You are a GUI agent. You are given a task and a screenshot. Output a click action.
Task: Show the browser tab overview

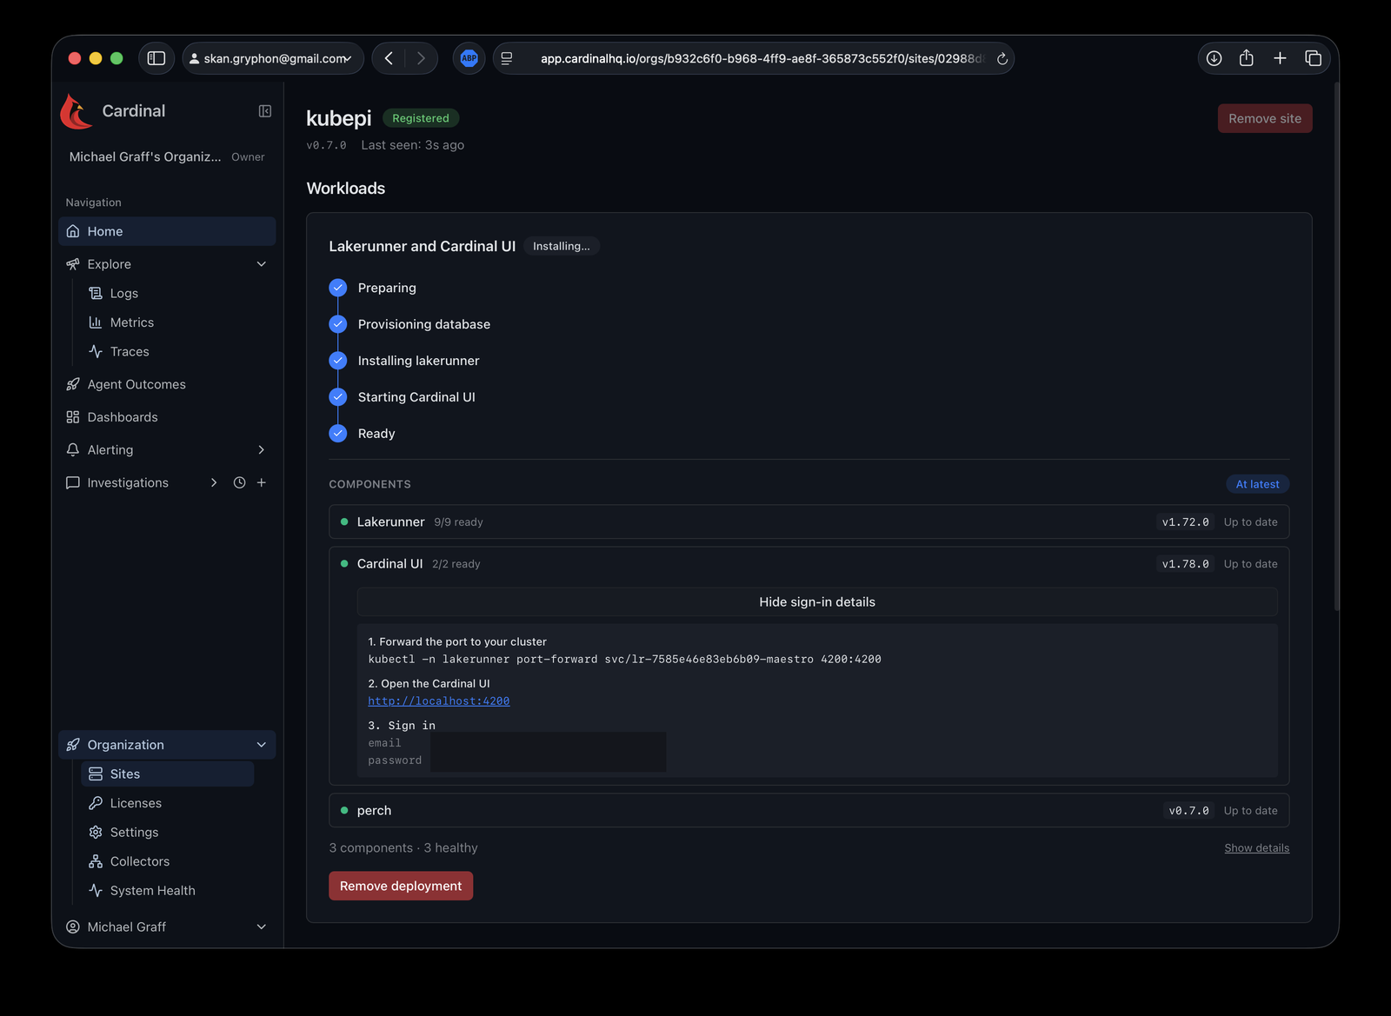pos(1313,58)
